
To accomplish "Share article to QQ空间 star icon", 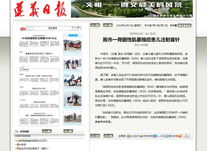I will click(x=128, y=136).
